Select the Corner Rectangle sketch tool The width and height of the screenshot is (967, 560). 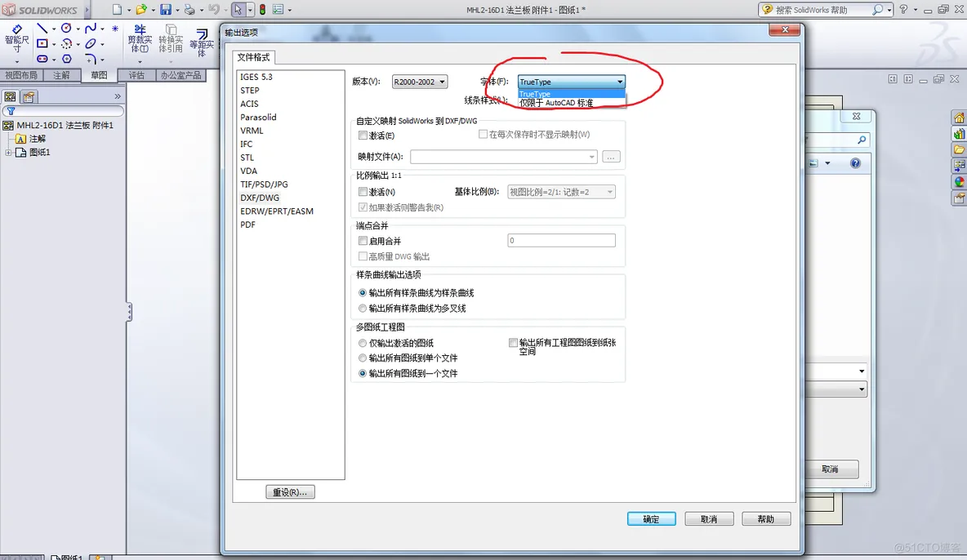[x=42, y=44]
